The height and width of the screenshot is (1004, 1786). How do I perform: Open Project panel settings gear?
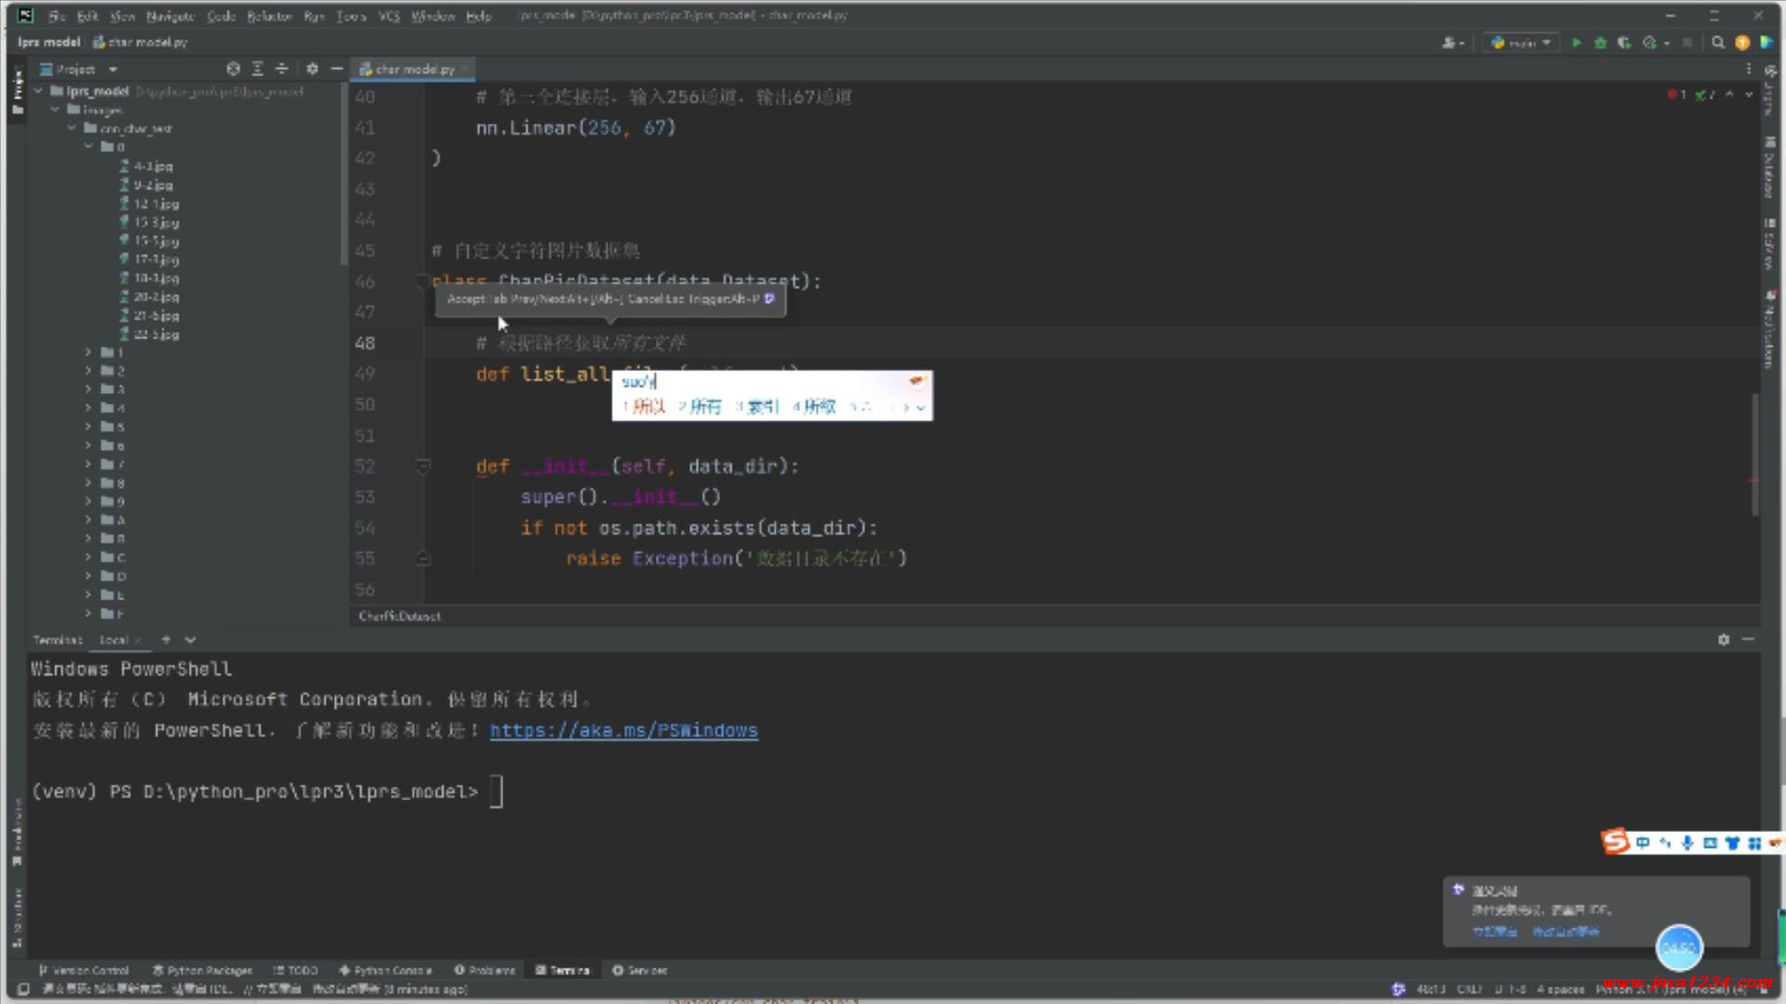[x=313, y=69]
